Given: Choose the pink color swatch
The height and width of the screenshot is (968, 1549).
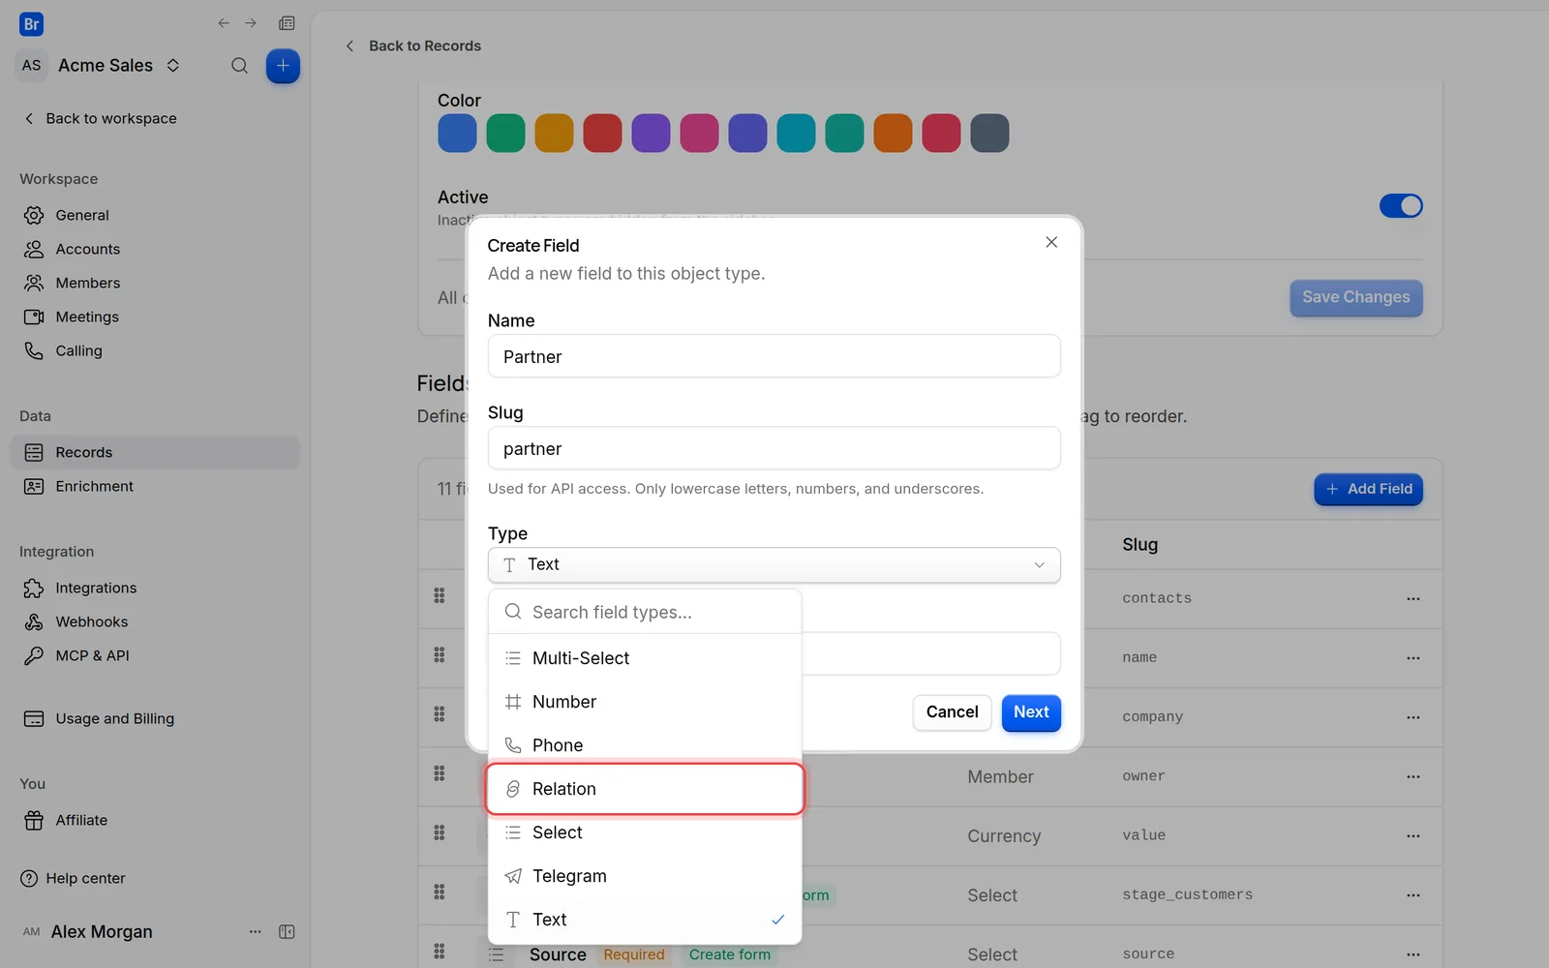Looking at the screenshot, I should (x=699, y=134).
